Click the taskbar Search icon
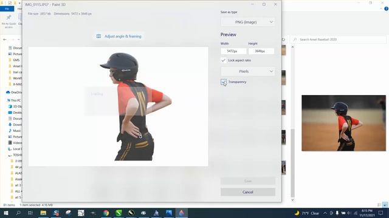Image resolution: width=389 pixels, height=218 pixels. [x=18, y=213]
